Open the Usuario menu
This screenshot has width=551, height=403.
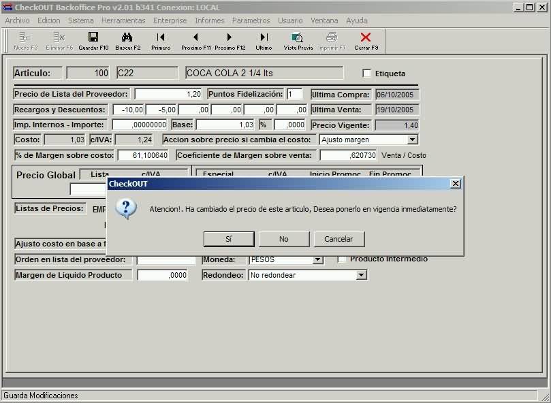[290, 20]
